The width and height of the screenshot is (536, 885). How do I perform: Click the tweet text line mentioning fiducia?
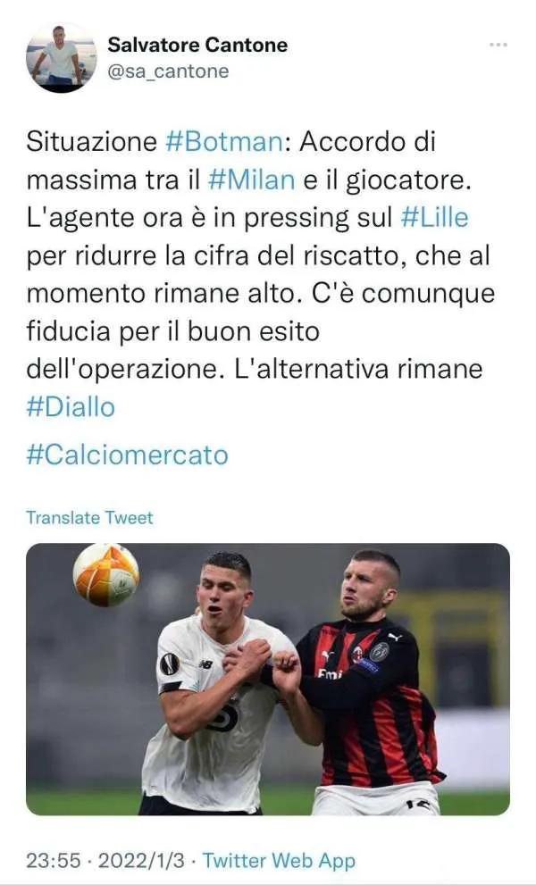172,331
